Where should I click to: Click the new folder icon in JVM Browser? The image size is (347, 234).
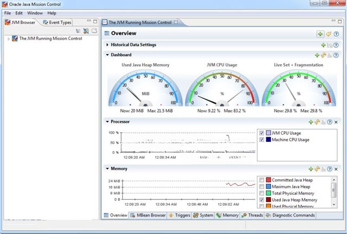tap(94, 31)
